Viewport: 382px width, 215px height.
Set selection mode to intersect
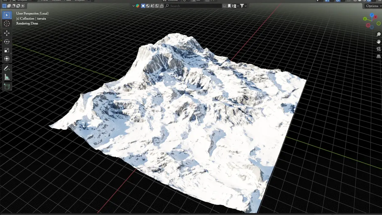(x=23, y=6)
